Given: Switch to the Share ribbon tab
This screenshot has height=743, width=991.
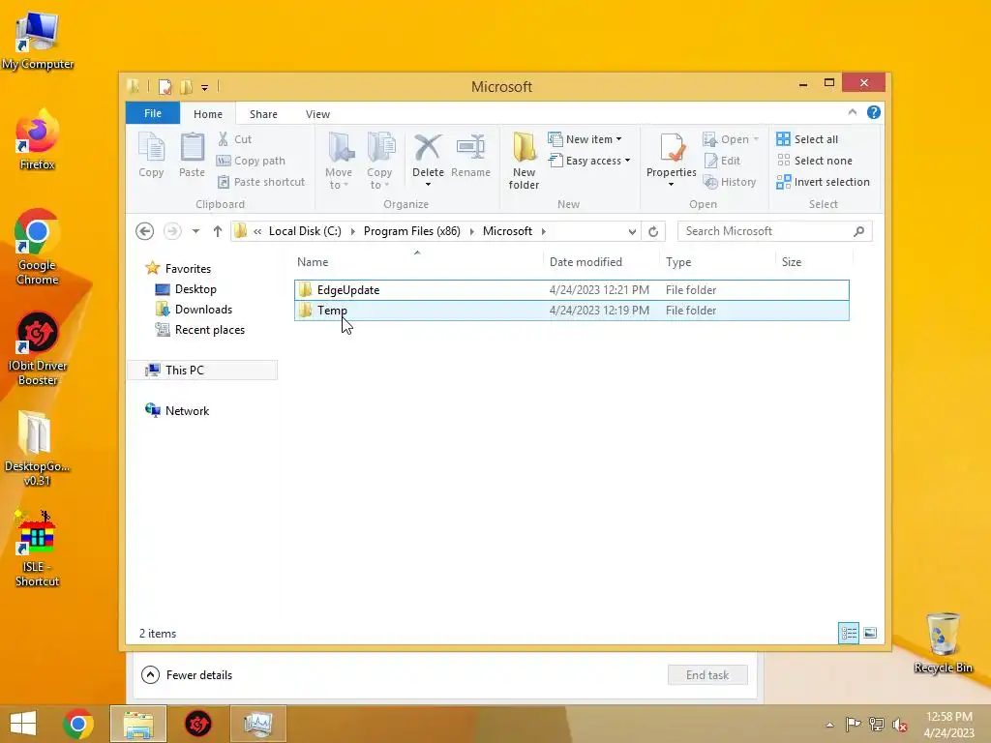Looking at the screenshot, I should tap(263, 114).
